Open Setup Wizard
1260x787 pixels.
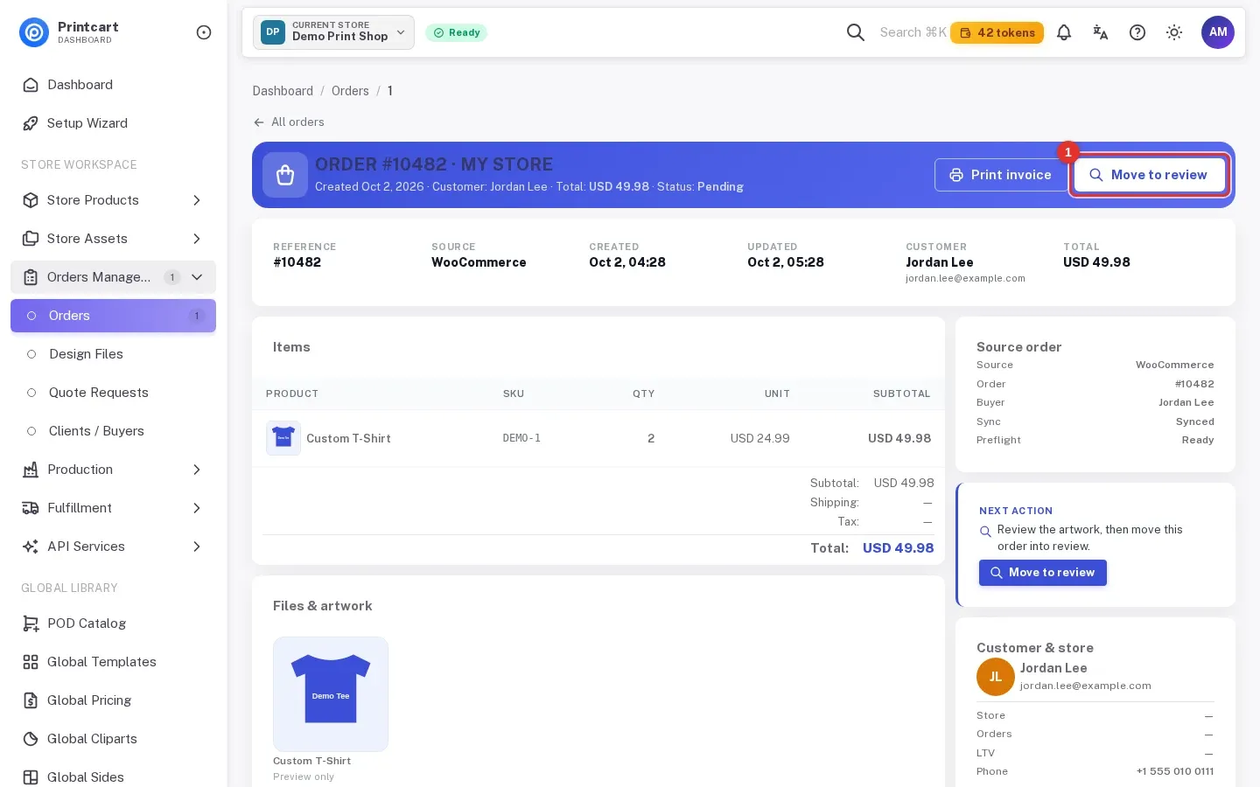tap(113, 123)
